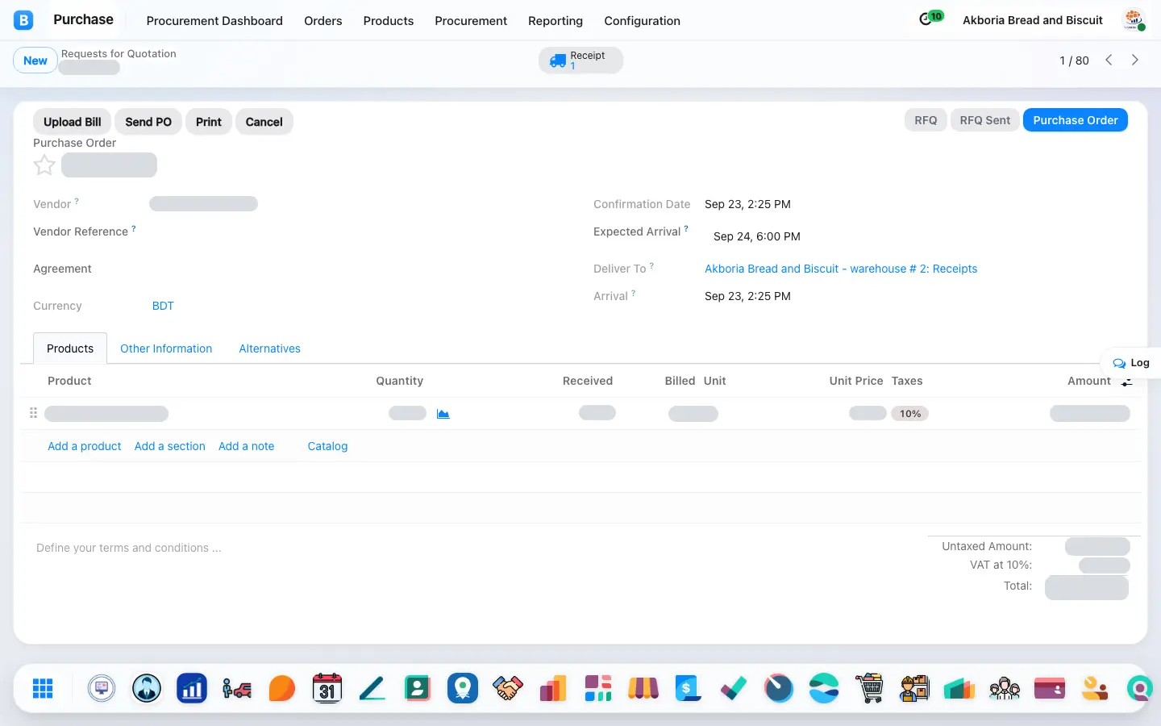Switch to the Other Information tab
The height and width of the screenshot is (726, 1161).
[x=166, y=348]
